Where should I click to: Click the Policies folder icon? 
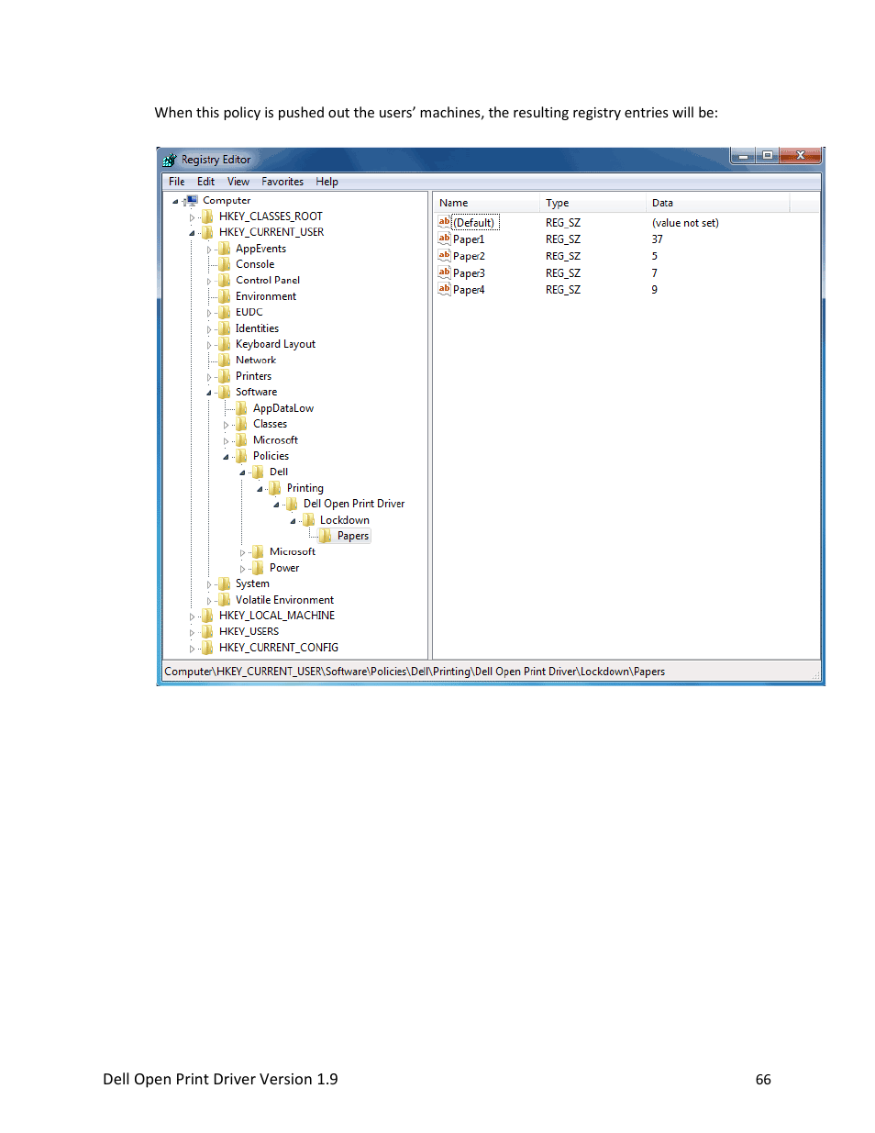pyautogui.click(x=241, y=456)
